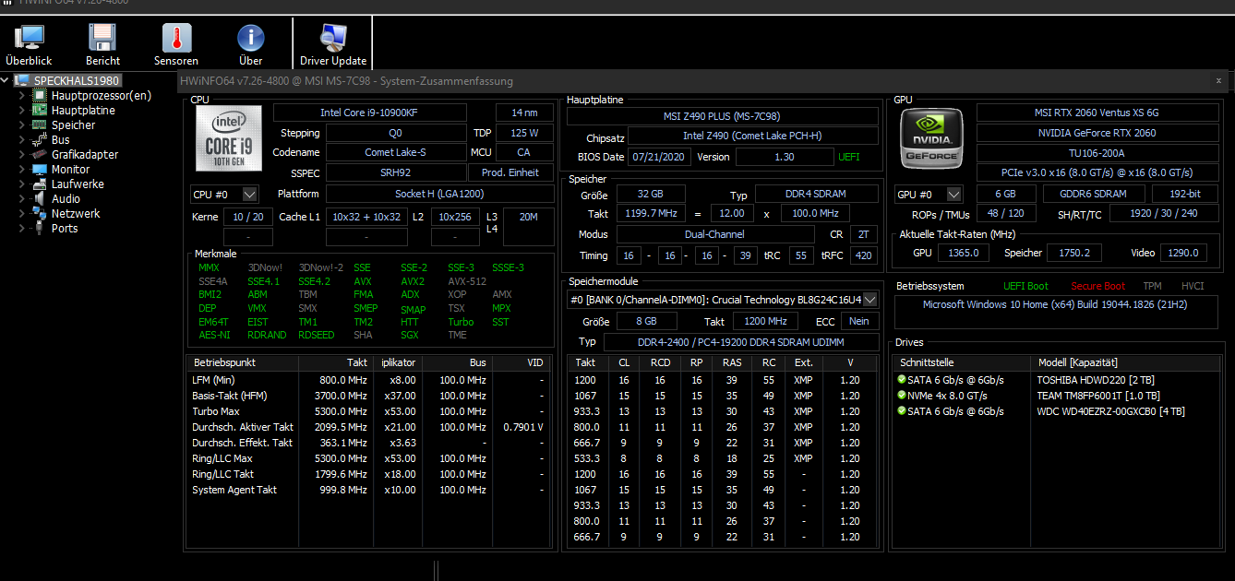The image size is (1235, 581).
Task: Click the Hauptprozessor(en) tree icon
Action: click(x=39, y=95)
